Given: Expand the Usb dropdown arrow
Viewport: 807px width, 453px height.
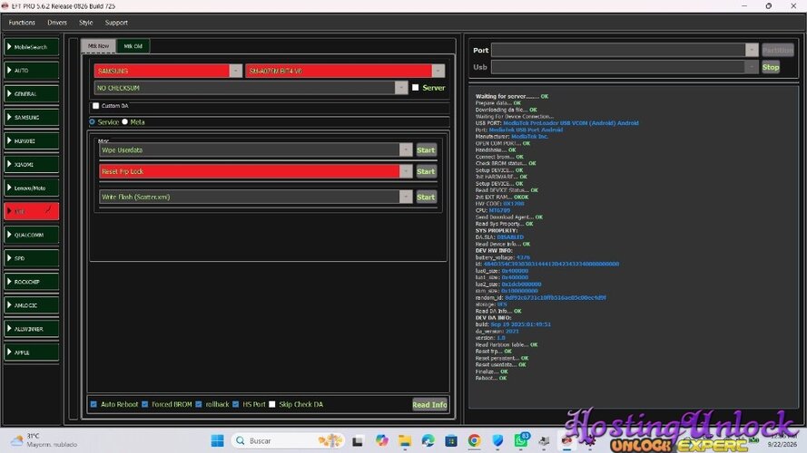Looking at the screenshot, I should (x=752, y=67).
